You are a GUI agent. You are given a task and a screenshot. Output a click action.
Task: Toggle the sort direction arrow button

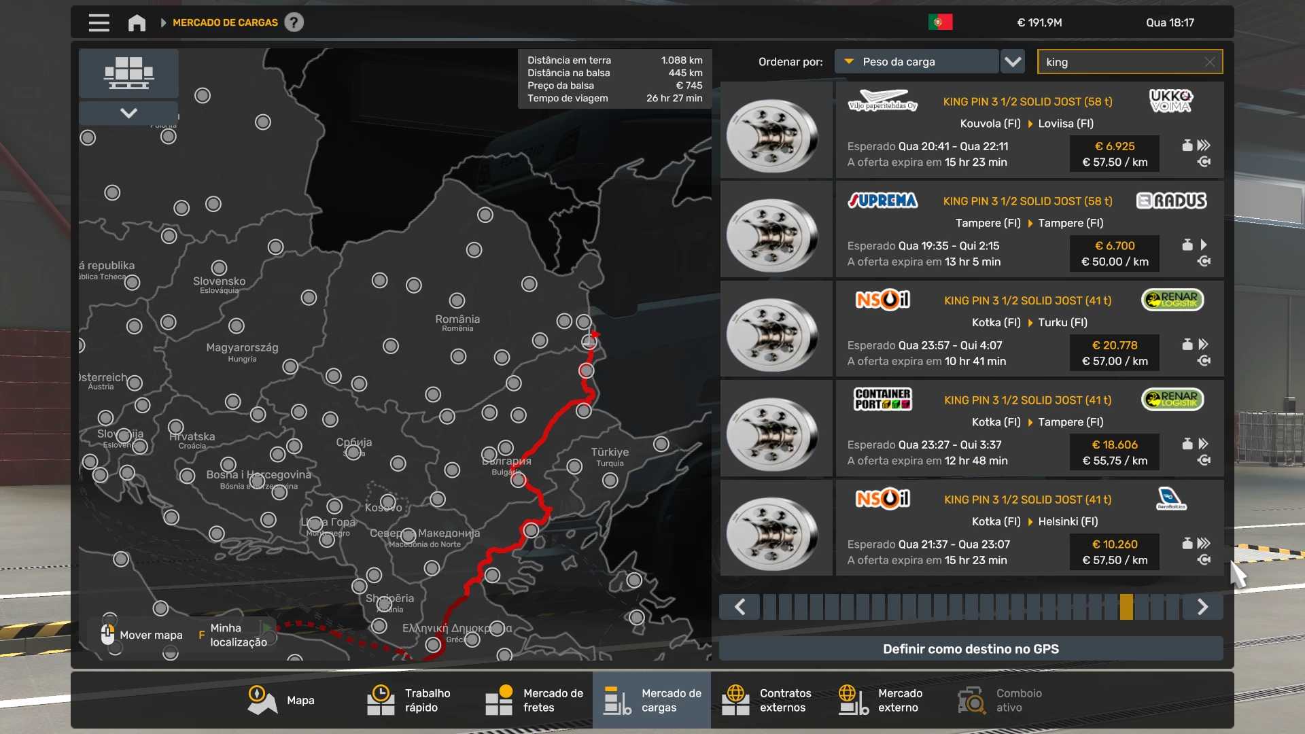(x=1013, y=62)
